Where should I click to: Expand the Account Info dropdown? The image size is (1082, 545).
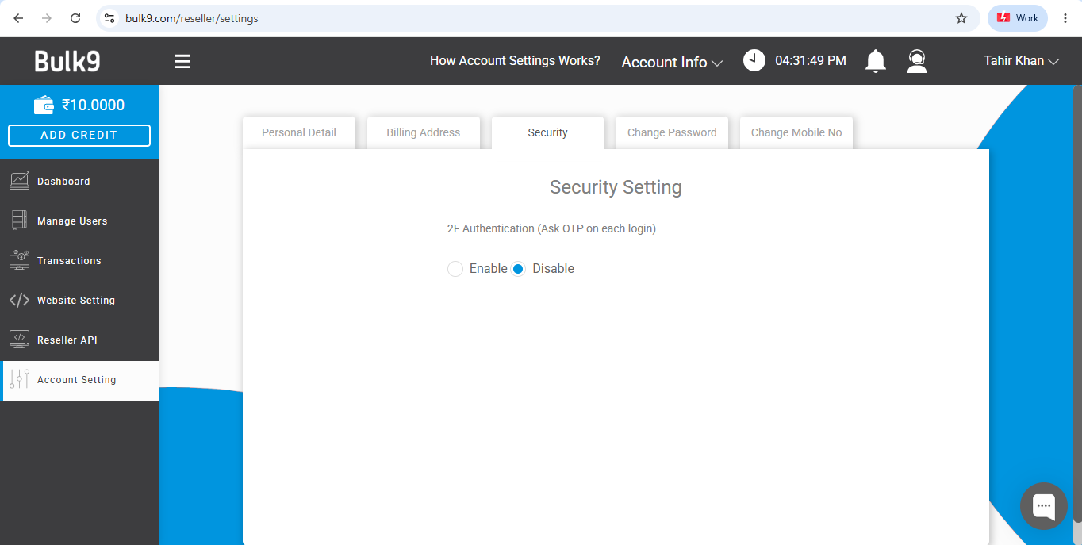[x=672, y=62]
